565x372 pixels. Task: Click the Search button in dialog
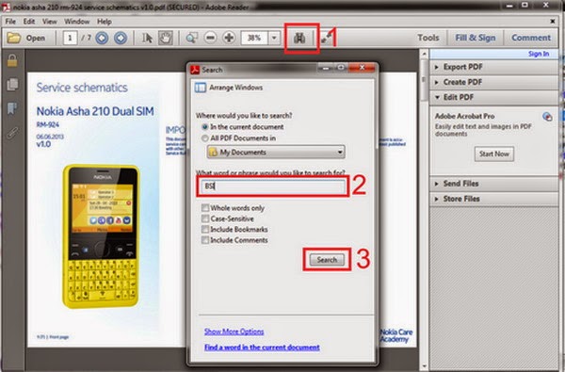tap(327, 260)
